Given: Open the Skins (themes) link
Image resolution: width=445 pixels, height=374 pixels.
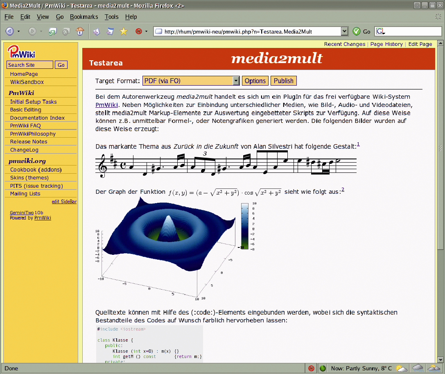Looking at the screenshot, I should point(29,177).
